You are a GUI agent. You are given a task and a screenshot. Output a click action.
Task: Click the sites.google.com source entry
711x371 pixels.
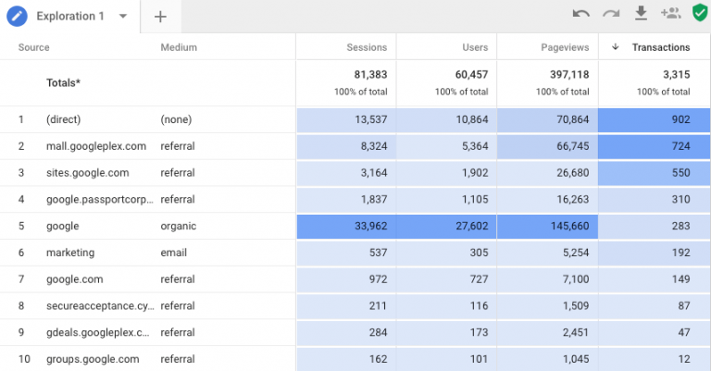(x=87, y=173)
